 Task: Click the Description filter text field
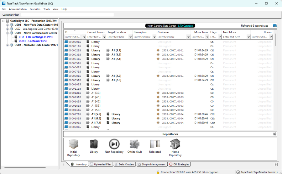[x=143, y=37]
